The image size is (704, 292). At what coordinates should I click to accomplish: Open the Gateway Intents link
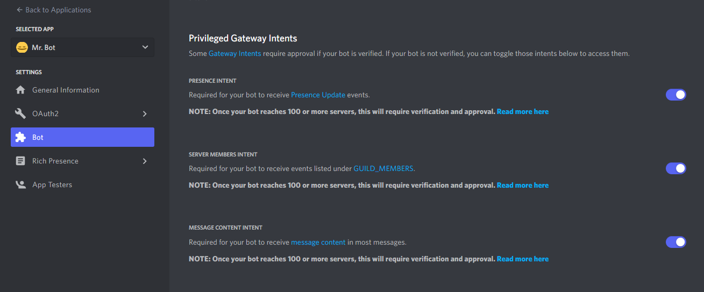(235, 54)
